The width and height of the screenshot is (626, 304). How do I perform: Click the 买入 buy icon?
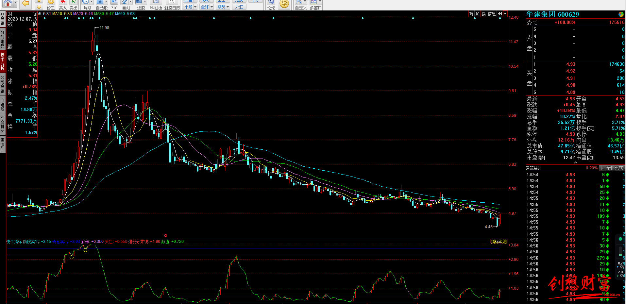[x=63, y=5]
